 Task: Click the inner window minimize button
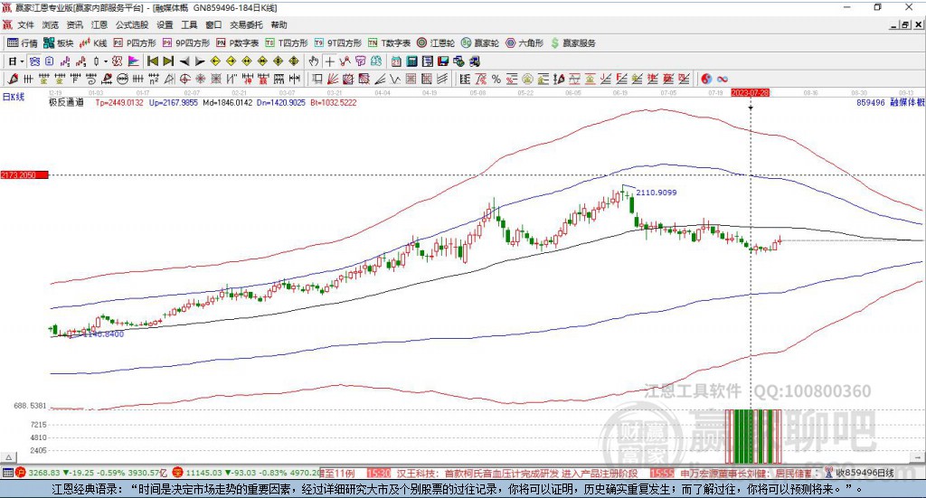(893, 24)
